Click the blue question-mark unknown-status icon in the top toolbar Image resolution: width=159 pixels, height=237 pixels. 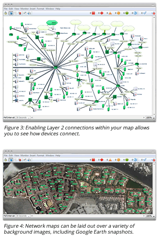click(135, 13)
